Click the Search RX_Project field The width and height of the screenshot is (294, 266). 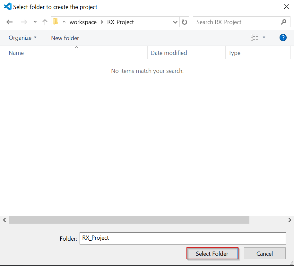[x=241, y=22]
